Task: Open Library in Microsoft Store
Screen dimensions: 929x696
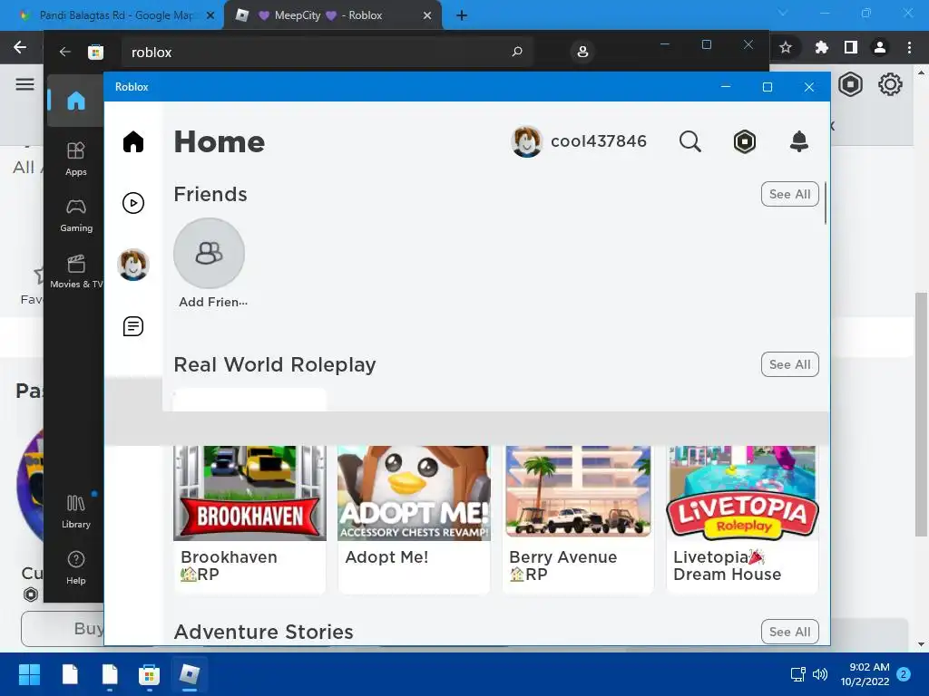Action: point(76,512)
